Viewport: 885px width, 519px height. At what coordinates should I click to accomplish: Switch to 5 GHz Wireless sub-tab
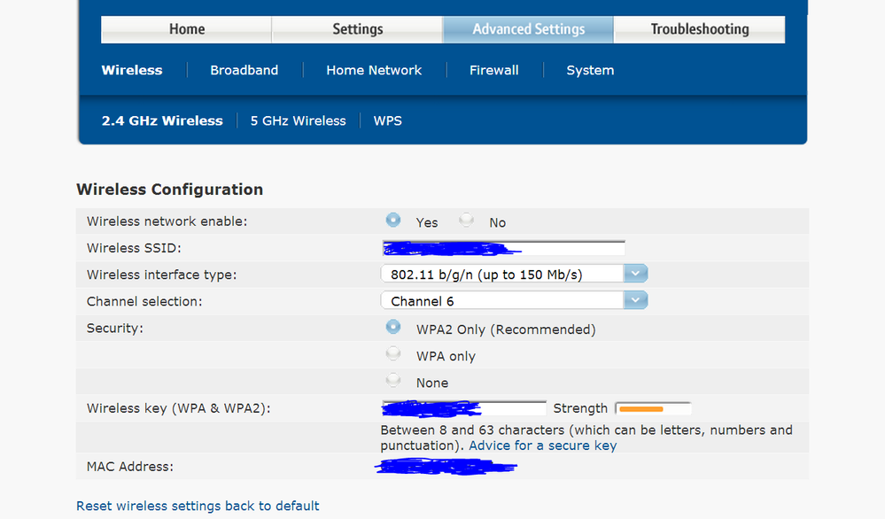point(298,120)
